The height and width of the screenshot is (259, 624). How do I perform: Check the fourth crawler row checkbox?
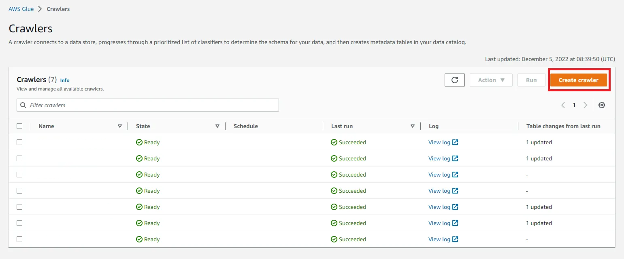click(19, 191)
